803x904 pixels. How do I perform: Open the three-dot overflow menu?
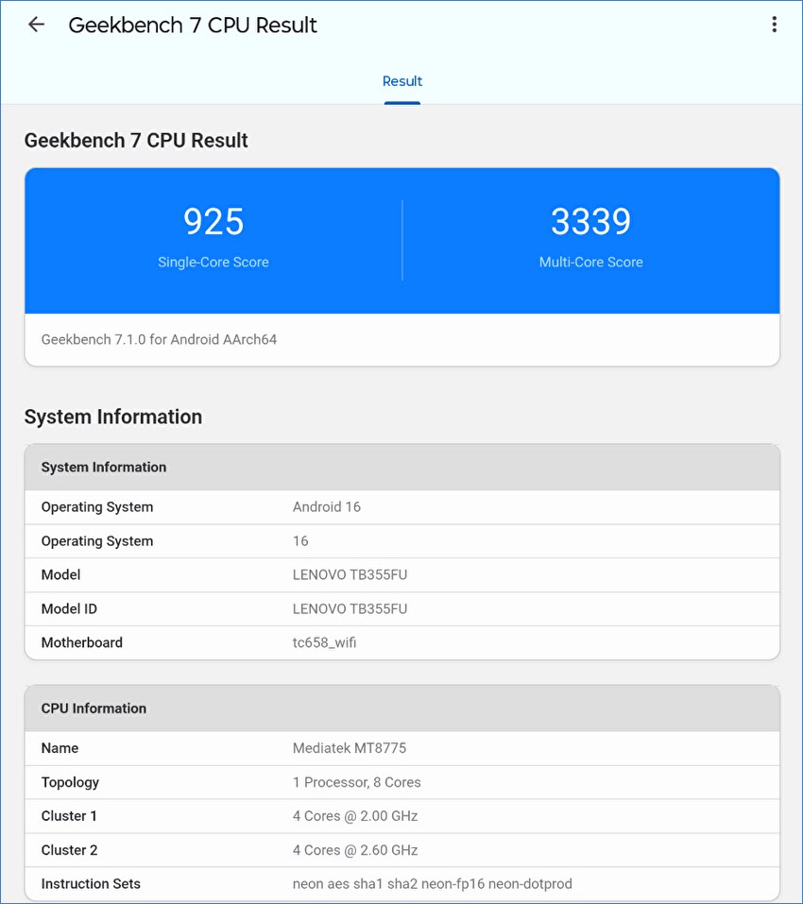[x=774, y=25]
